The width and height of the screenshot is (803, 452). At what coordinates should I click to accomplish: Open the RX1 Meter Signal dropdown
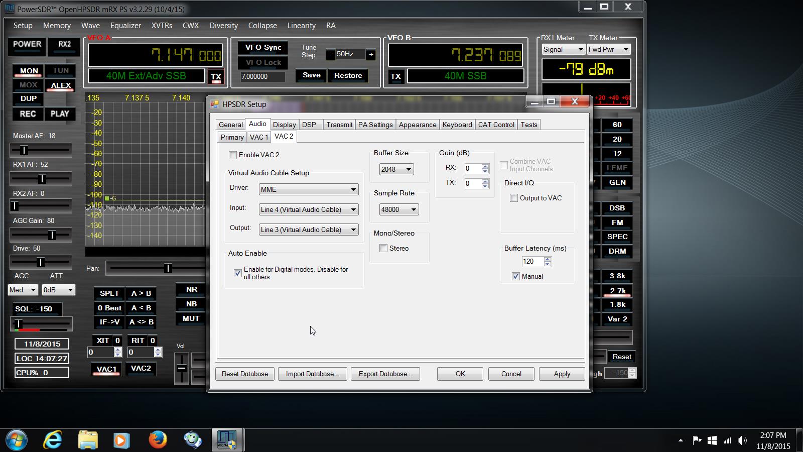point(563,49)
